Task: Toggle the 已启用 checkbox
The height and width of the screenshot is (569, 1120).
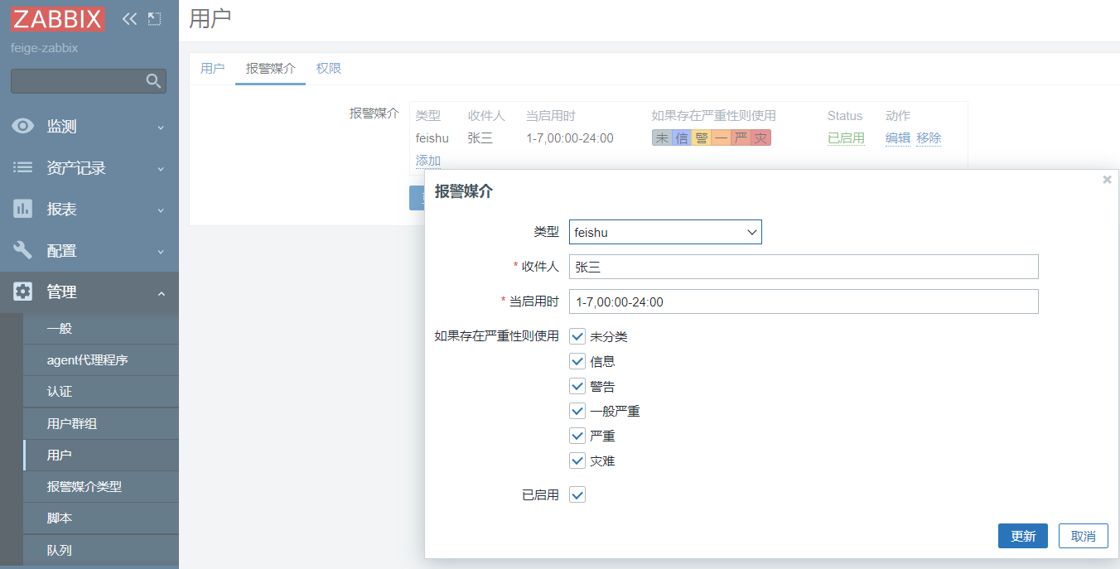Action: 577,494
